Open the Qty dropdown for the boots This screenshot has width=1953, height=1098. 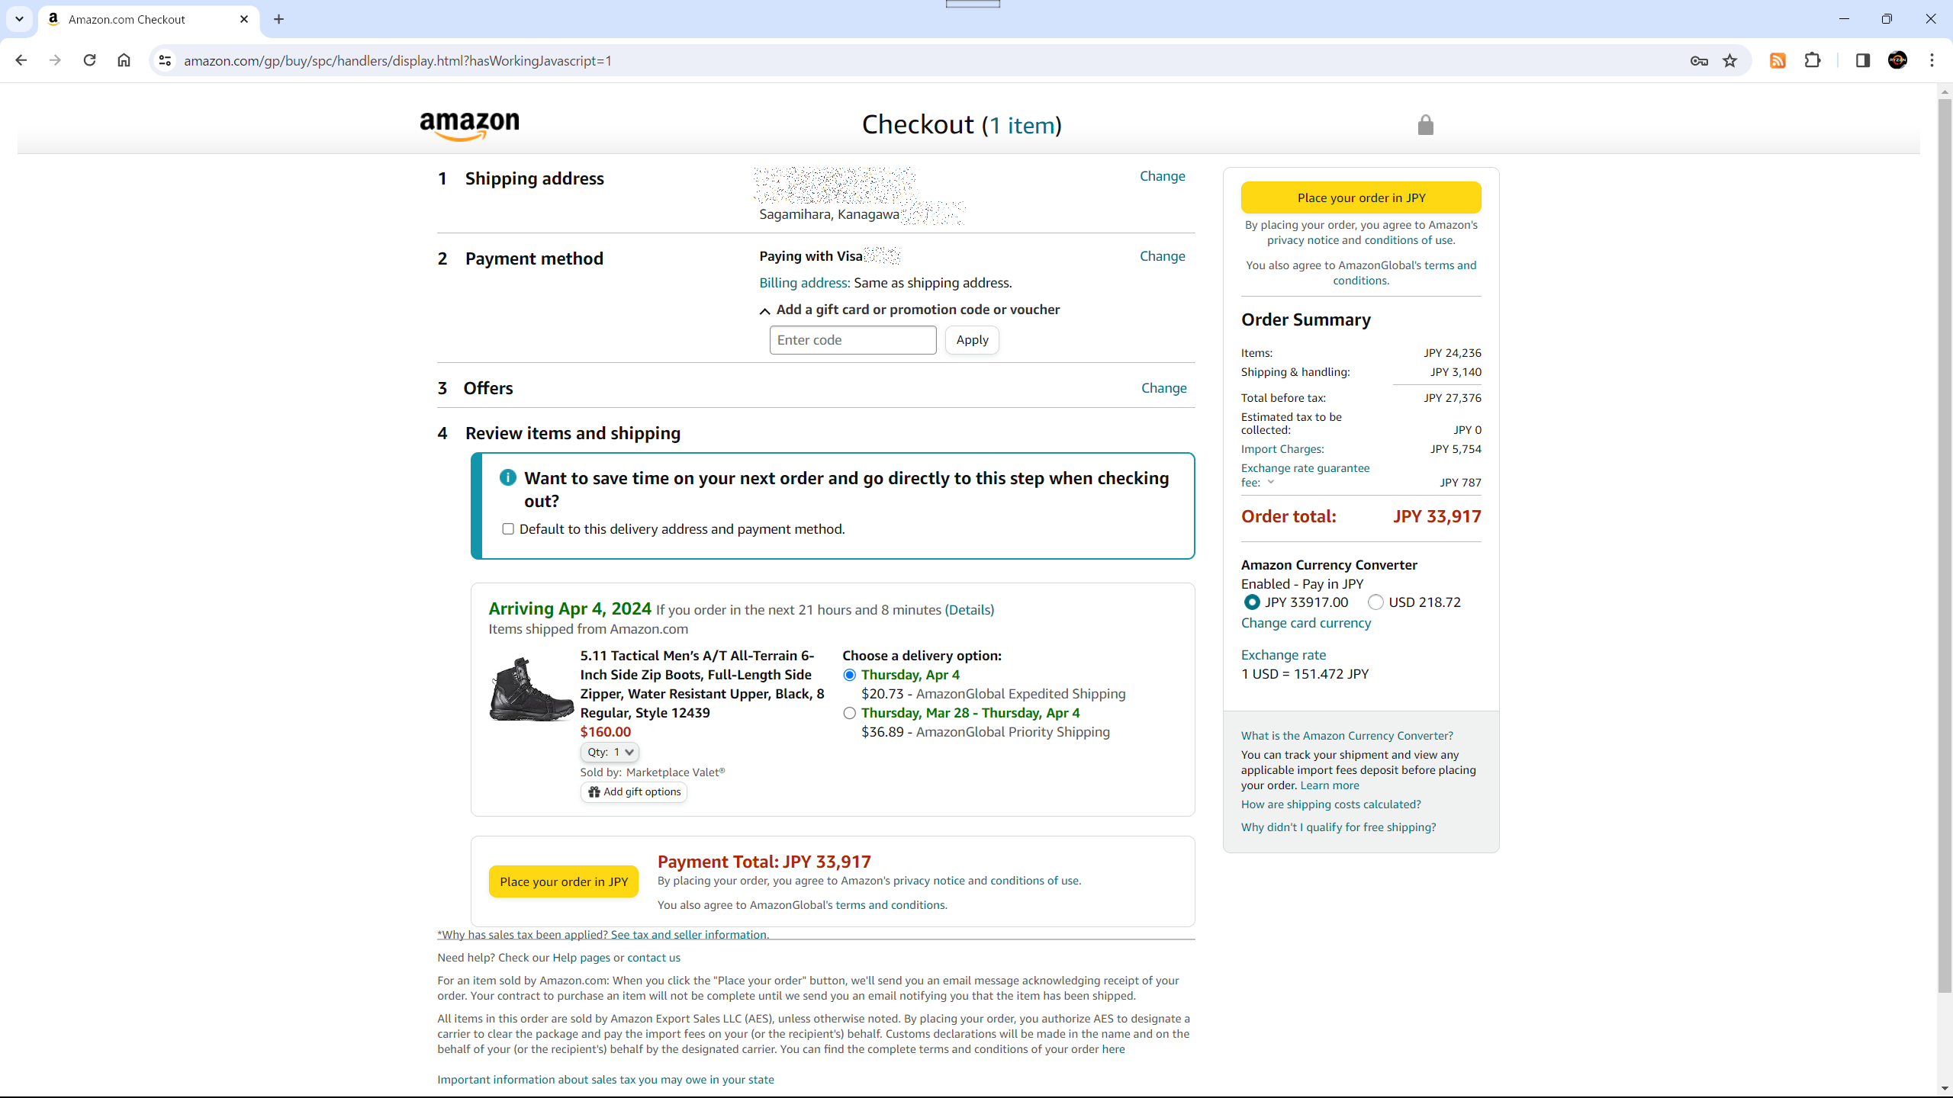(610, 753)
